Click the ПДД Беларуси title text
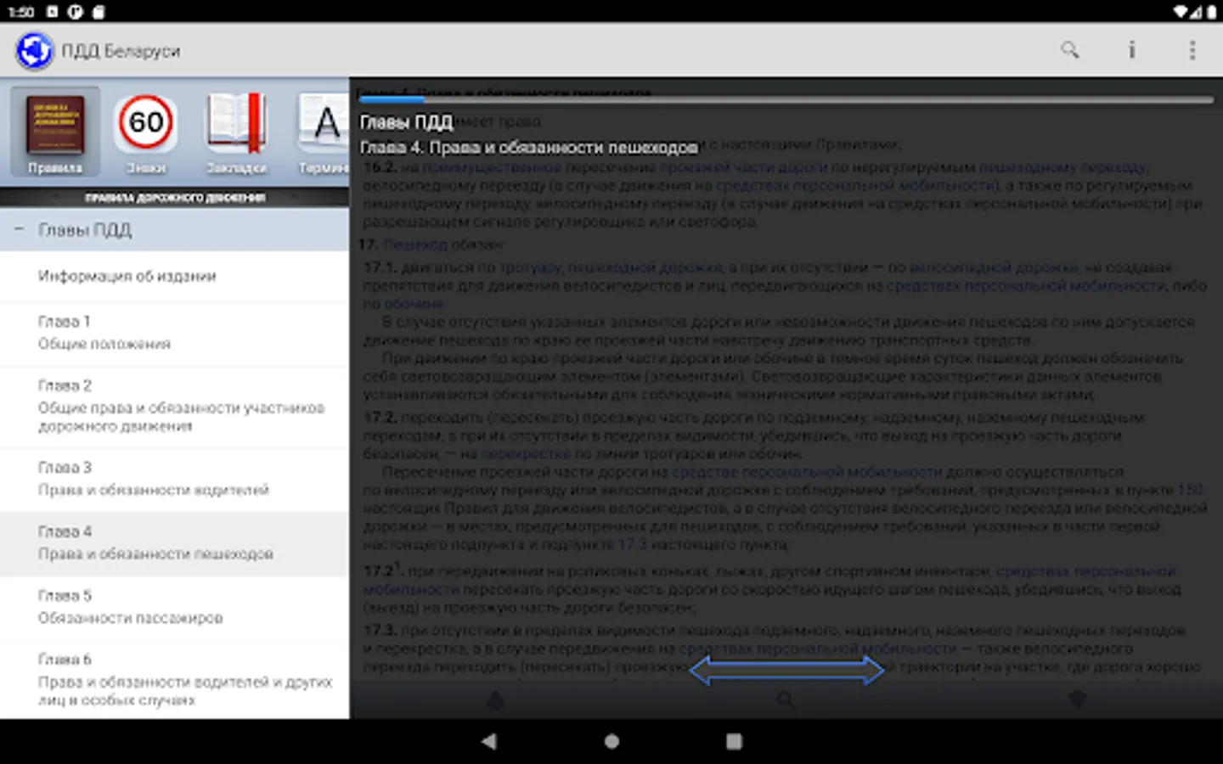This screenshot has height=764, width=1223. (x=121, y=51)
